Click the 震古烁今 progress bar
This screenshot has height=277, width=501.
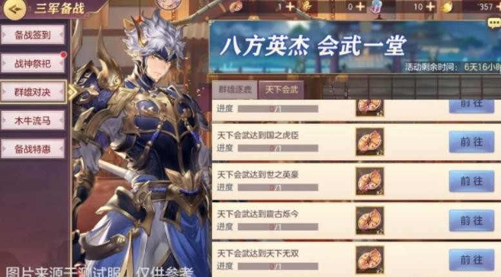(x=278, y=227)
